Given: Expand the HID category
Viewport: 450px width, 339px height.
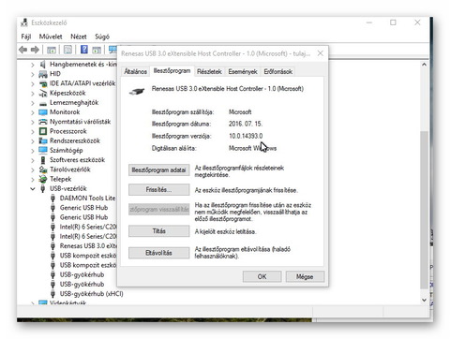Looking at the screenshot, I should pyautogui.click(x=33, y=74).
